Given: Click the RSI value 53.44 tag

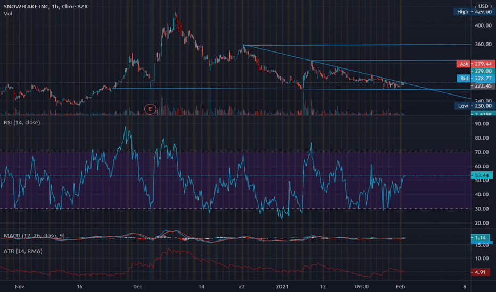Looking at the screenshot, I should pos(482,176).
